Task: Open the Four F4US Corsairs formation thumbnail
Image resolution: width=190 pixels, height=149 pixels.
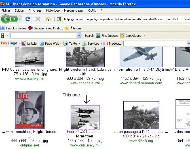Action: coord(85,117)
